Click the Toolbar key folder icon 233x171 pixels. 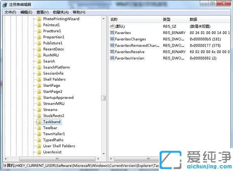39,128
